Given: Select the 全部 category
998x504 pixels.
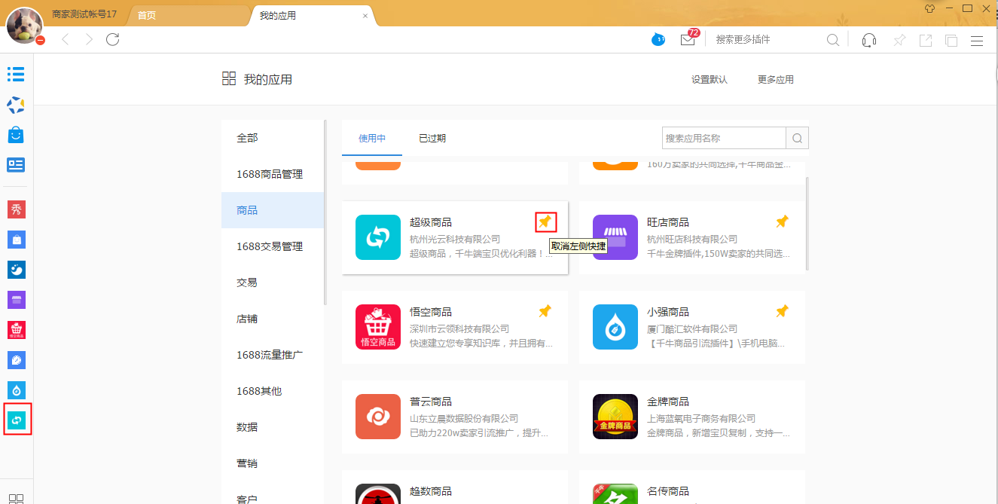Looking at the screenshot, I should click(273, 138).
